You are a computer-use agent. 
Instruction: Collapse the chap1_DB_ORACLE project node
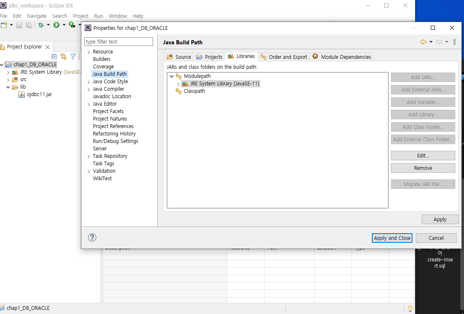[2, 65]
